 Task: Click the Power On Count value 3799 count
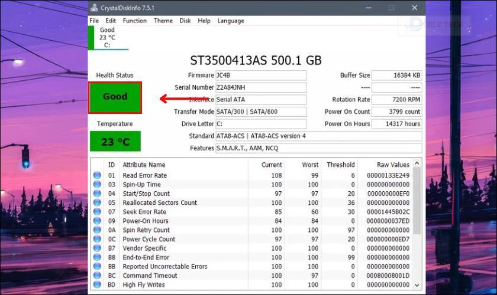396,112
